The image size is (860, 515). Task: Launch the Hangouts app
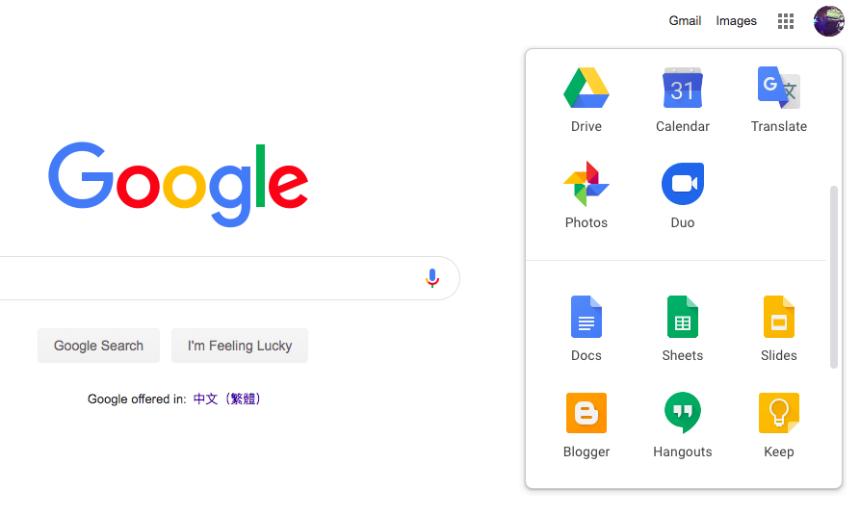click(682, 413)
